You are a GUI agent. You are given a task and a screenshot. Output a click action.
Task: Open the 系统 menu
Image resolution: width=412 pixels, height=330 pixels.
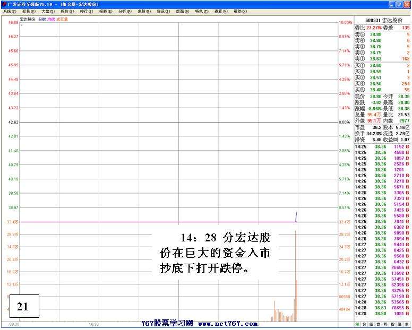tap(10, 12)
